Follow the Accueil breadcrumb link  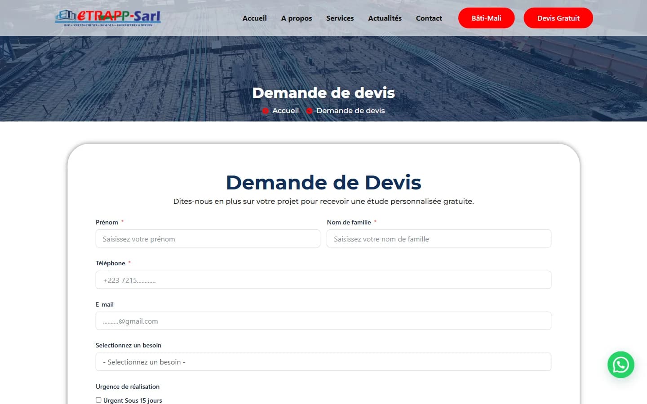(285, 110)
